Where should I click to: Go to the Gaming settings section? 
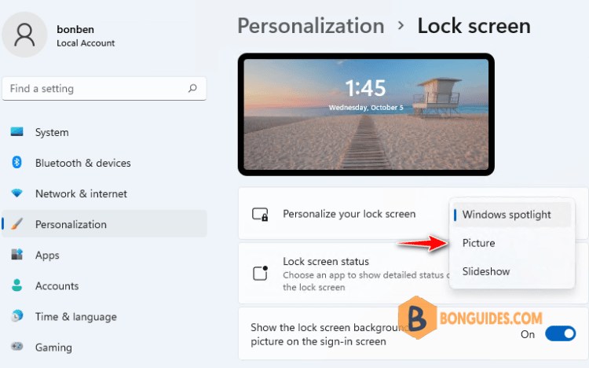pos(53,347)
